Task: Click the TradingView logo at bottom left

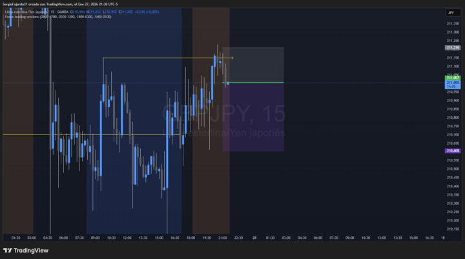Action: (26, 251)
